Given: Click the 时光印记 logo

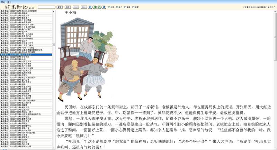Looking at the screenshot, I should pyautogui.click(x=16, y=7).
